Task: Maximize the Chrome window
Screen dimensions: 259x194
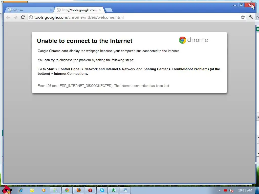Action: [241, 5]
